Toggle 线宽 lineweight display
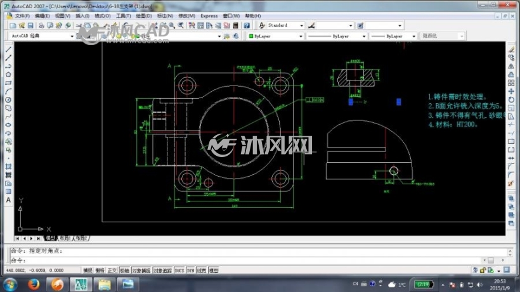The image size is (520, 292). tap(202, 270)
